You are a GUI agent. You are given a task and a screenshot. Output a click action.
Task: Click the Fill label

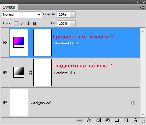click(54, 23)
